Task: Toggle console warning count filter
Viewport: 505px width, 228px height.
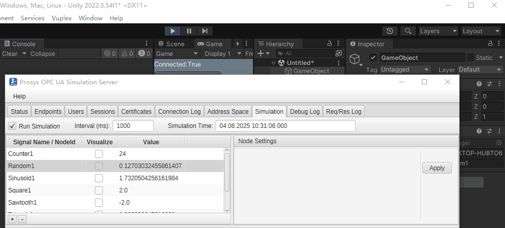Action: click(127, 53)
